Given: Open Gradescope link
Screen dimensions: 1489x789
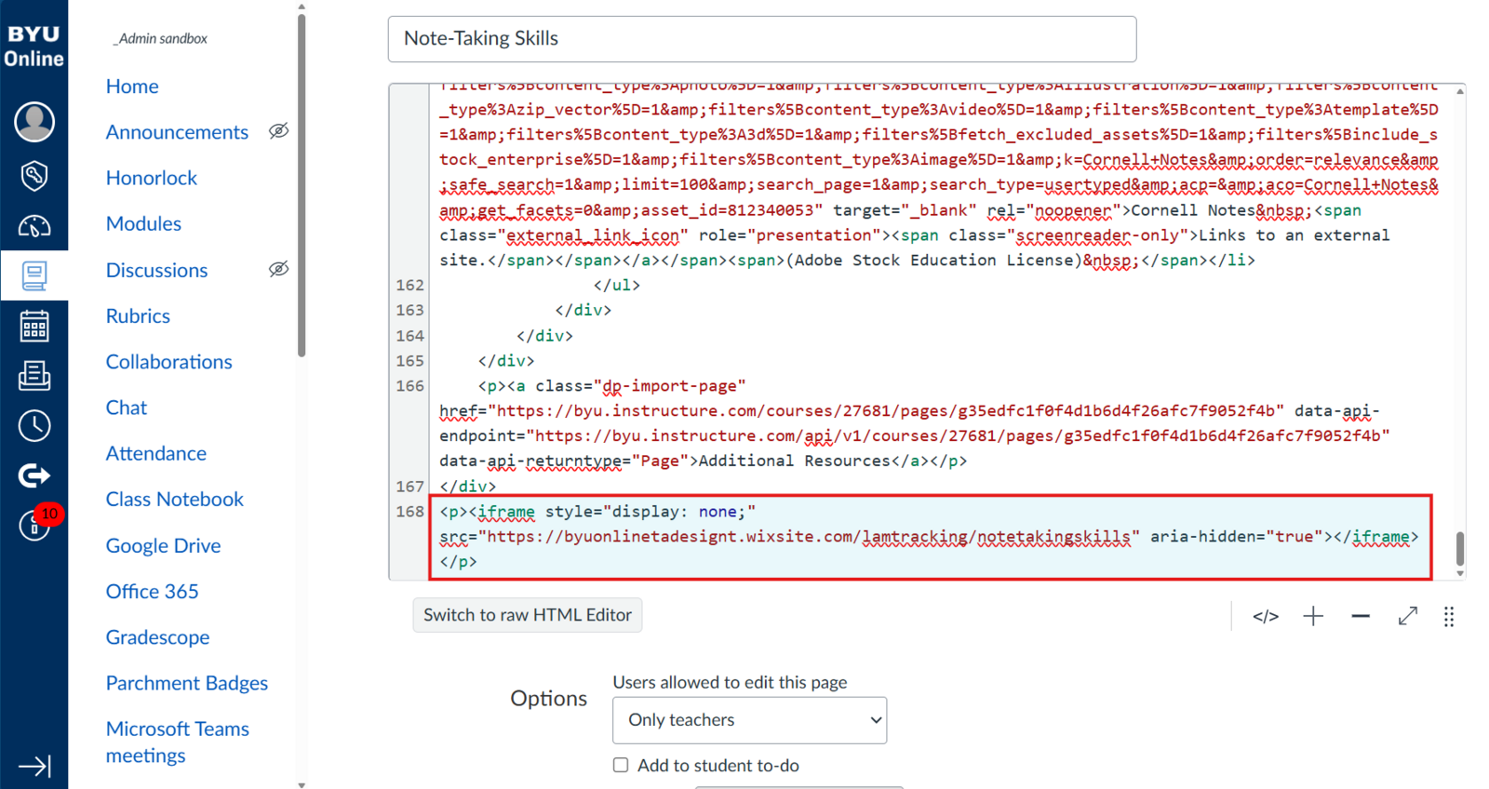Looking at the screenshot, I should pyautogui.click(x=157, y=637).
